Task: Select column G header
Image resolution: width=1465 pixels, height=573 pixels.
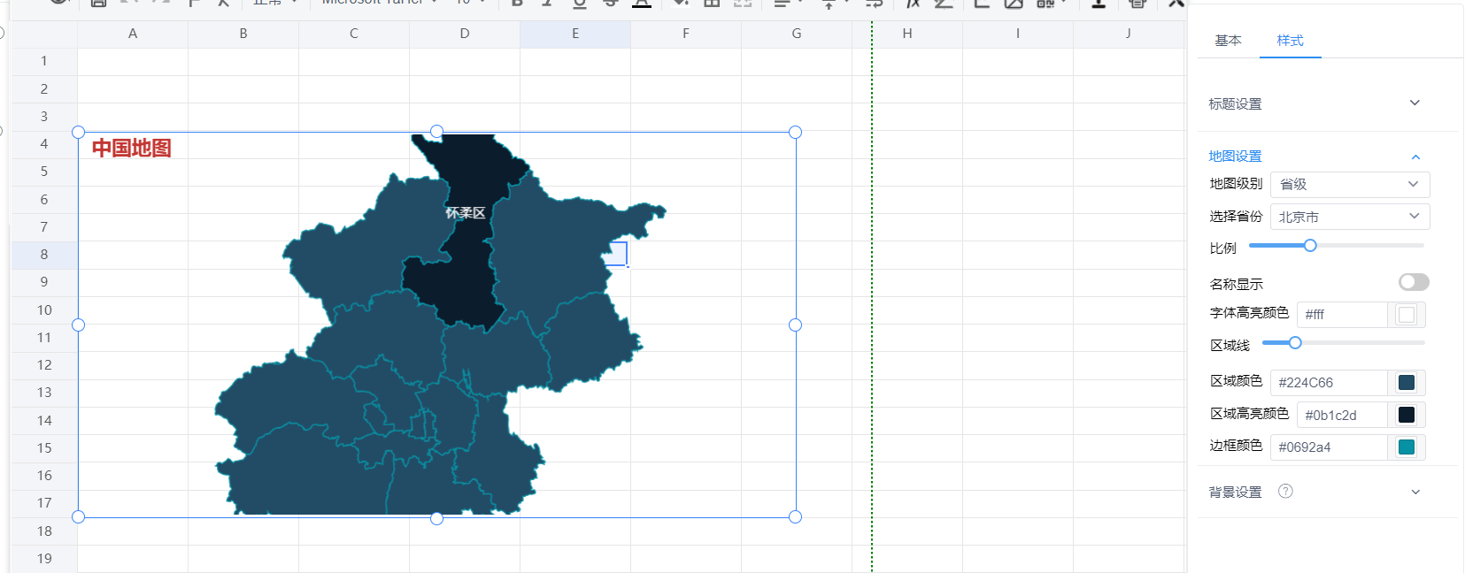Action: (797, 34)
